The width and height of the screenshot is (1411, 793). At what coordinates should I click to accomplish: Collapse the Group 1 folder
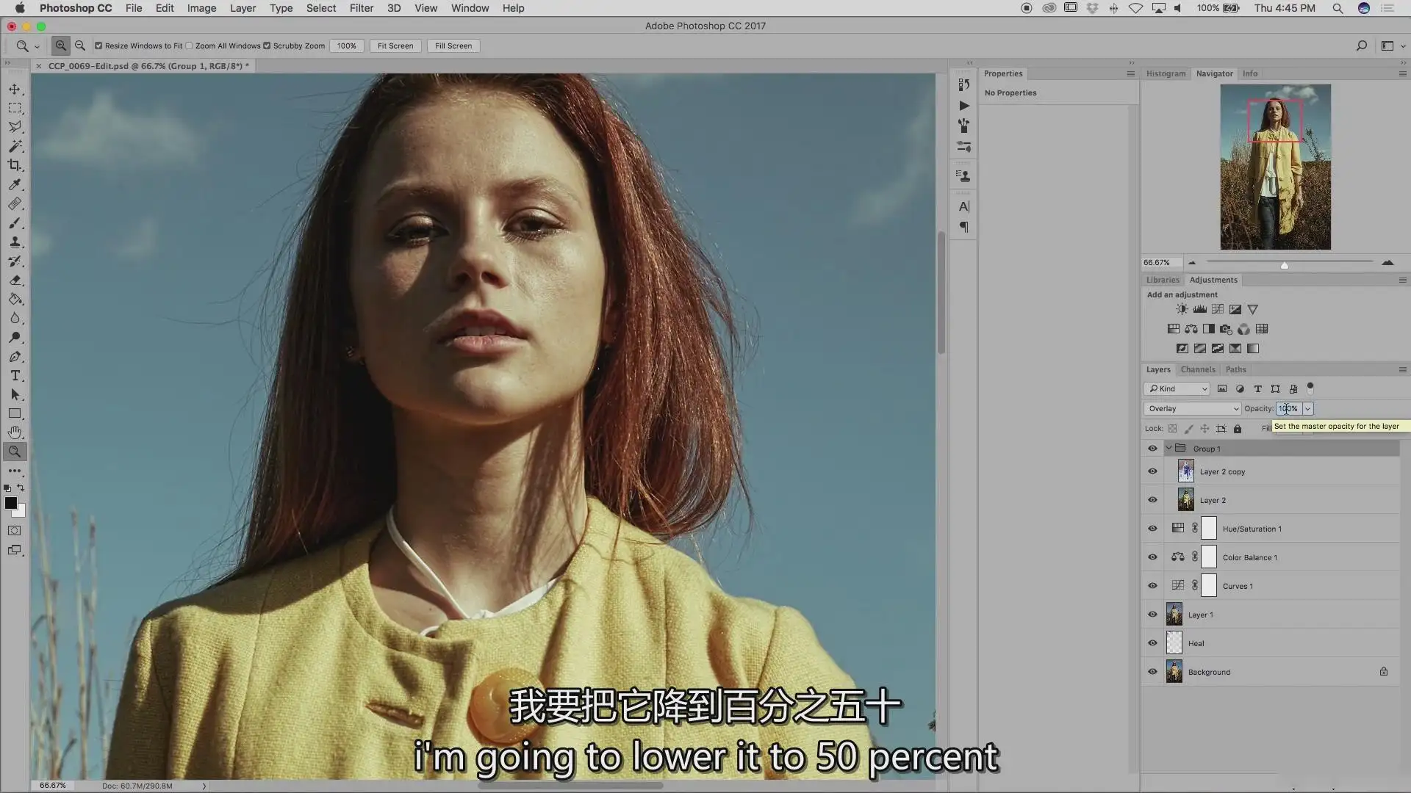(1168, 448)
